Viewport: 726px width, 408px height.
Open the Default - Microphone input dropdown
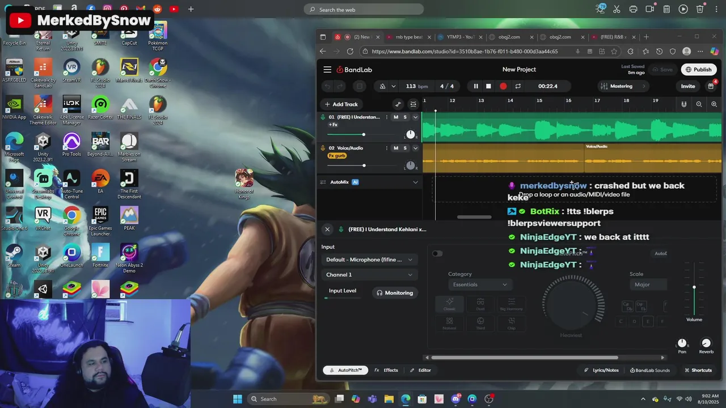coord(369,260)
